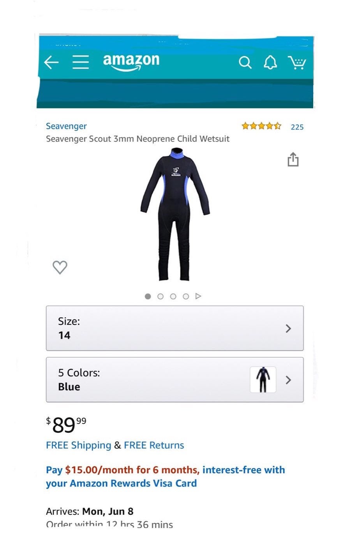Select the first image carousel dot

(x=148, y=296)
